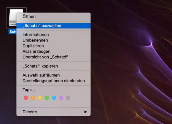Eject the drive via „Schatzi“ auswerfen

54,26
